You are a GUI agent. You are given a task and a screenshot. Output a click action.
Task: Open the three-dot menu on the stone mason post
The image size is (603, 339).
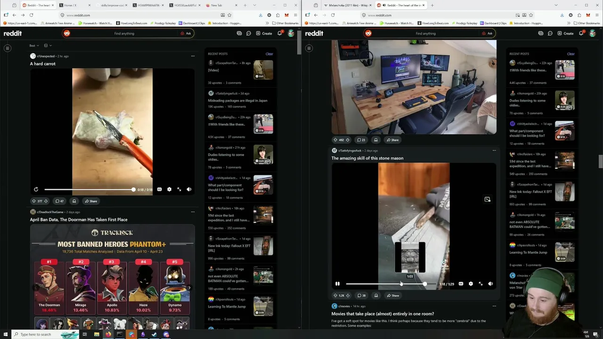click(x=494, y=151)
